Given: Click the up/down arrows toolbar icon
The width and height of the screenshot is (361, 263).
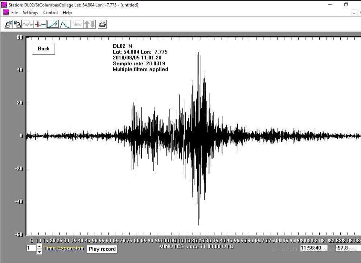Looking at the screenshot, I should [x=89, y=24].
